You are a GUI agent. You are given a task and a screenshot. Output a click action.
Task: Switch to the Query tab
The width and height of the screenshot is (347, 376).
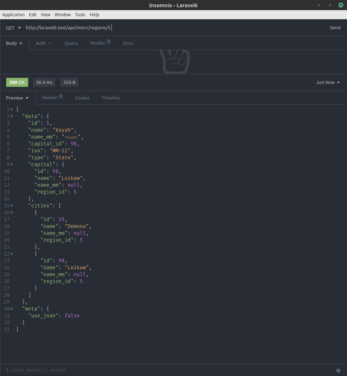pyautogui.click(x=71, y=43)
